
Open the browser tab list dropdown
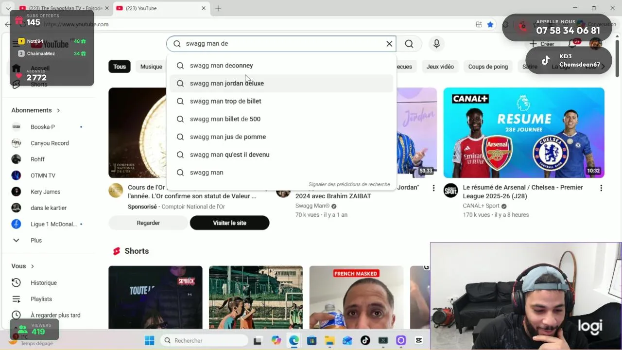tap(8, 8)
